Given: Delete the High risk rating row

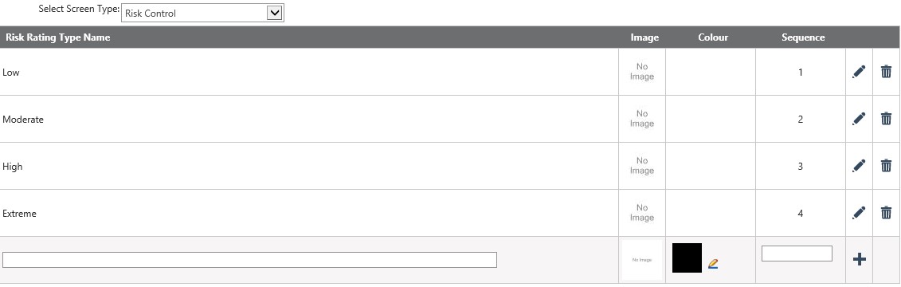Looking at the screenshot, I should [886, 166].
